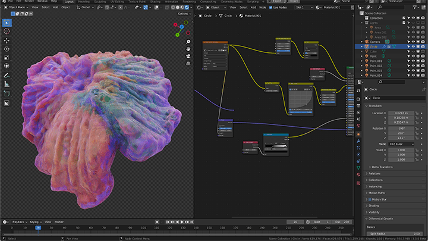The width and height of the screenshot is (428, 241).
Task: Open the XYZ Euler rotation mode dropdown
Action: (401, 144)
